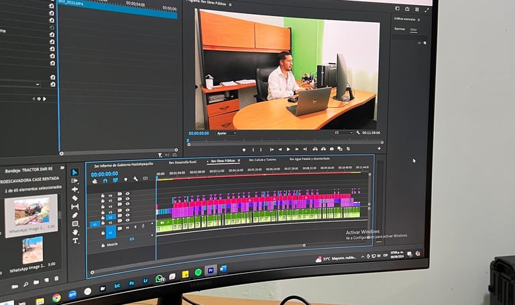Toggle V5 track eye visibility
This screenshot has height=305, width=515.
[127, 199]
